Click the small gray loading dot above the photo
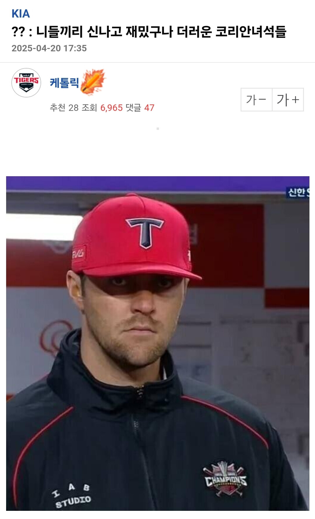The image size is (315, 519). coord(158,129)
